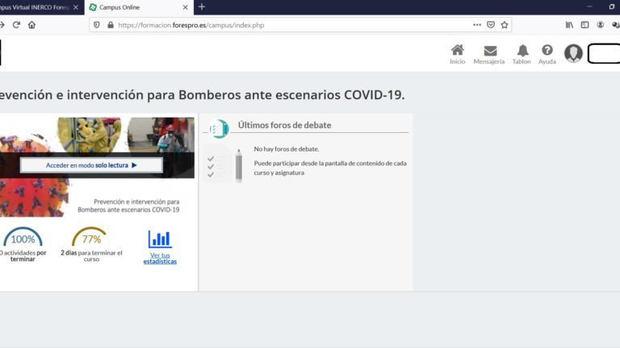
Task: Click the checklist pencil illustration
Action: click(224, 164)
